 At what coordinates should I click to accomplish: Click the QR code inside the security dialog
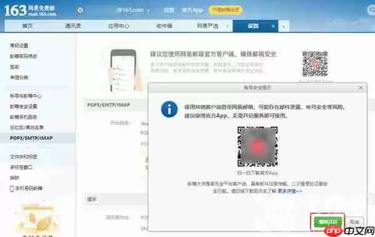pyautogui.click(x=257, y=146)
